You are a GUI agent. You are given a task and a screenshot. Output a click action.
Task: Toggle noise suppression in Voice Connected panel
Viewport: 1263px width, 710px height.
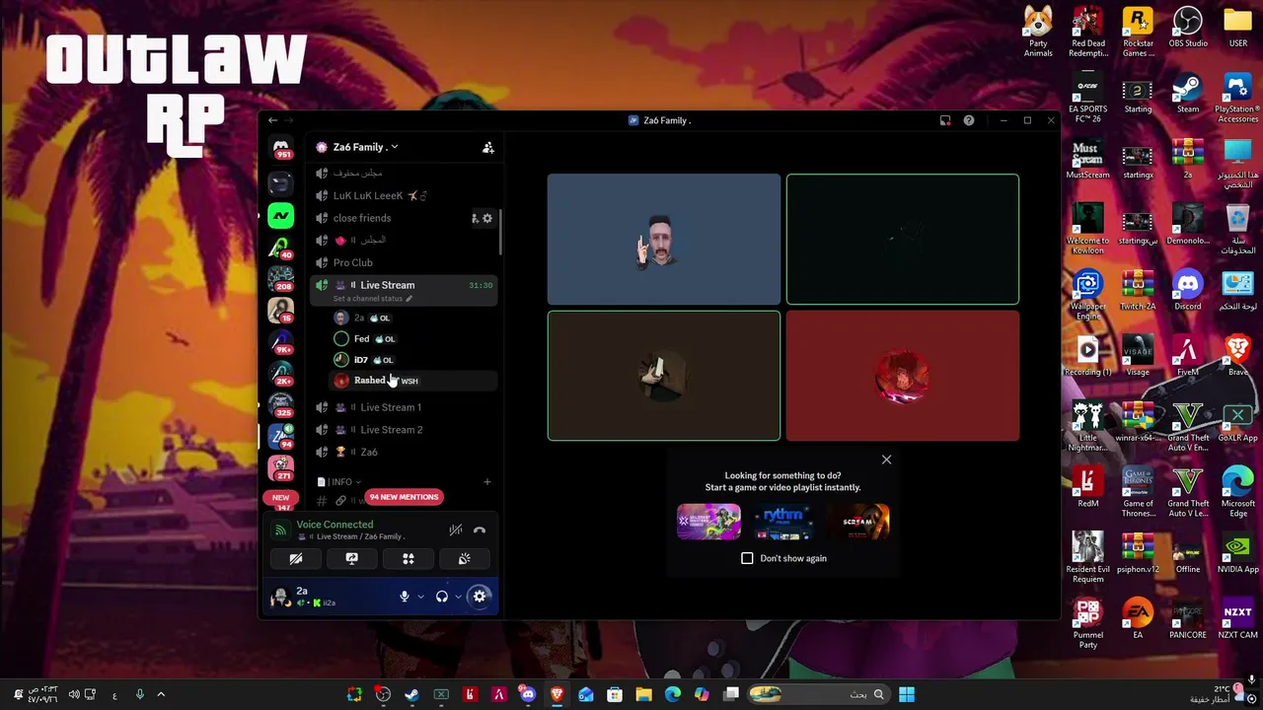point(456,531)
